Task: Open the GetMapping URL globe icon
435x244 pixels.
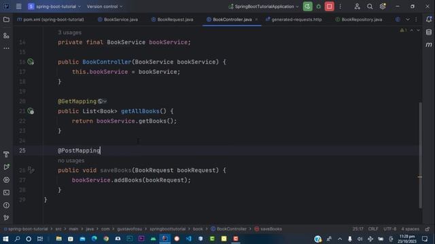Action: 100,102
